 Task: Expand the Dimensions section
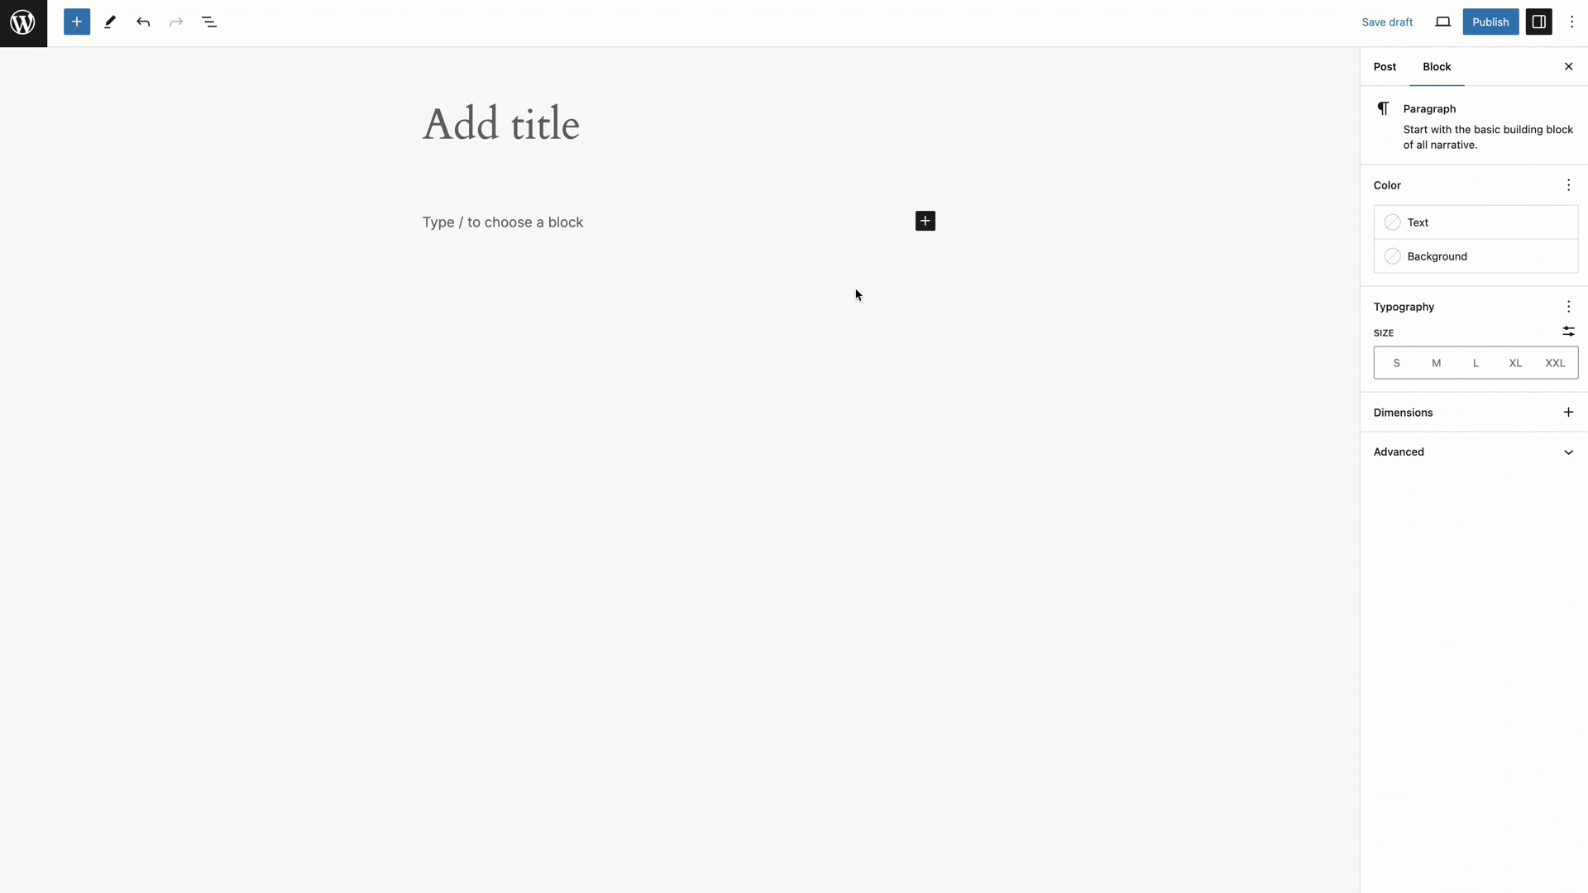1568,412
